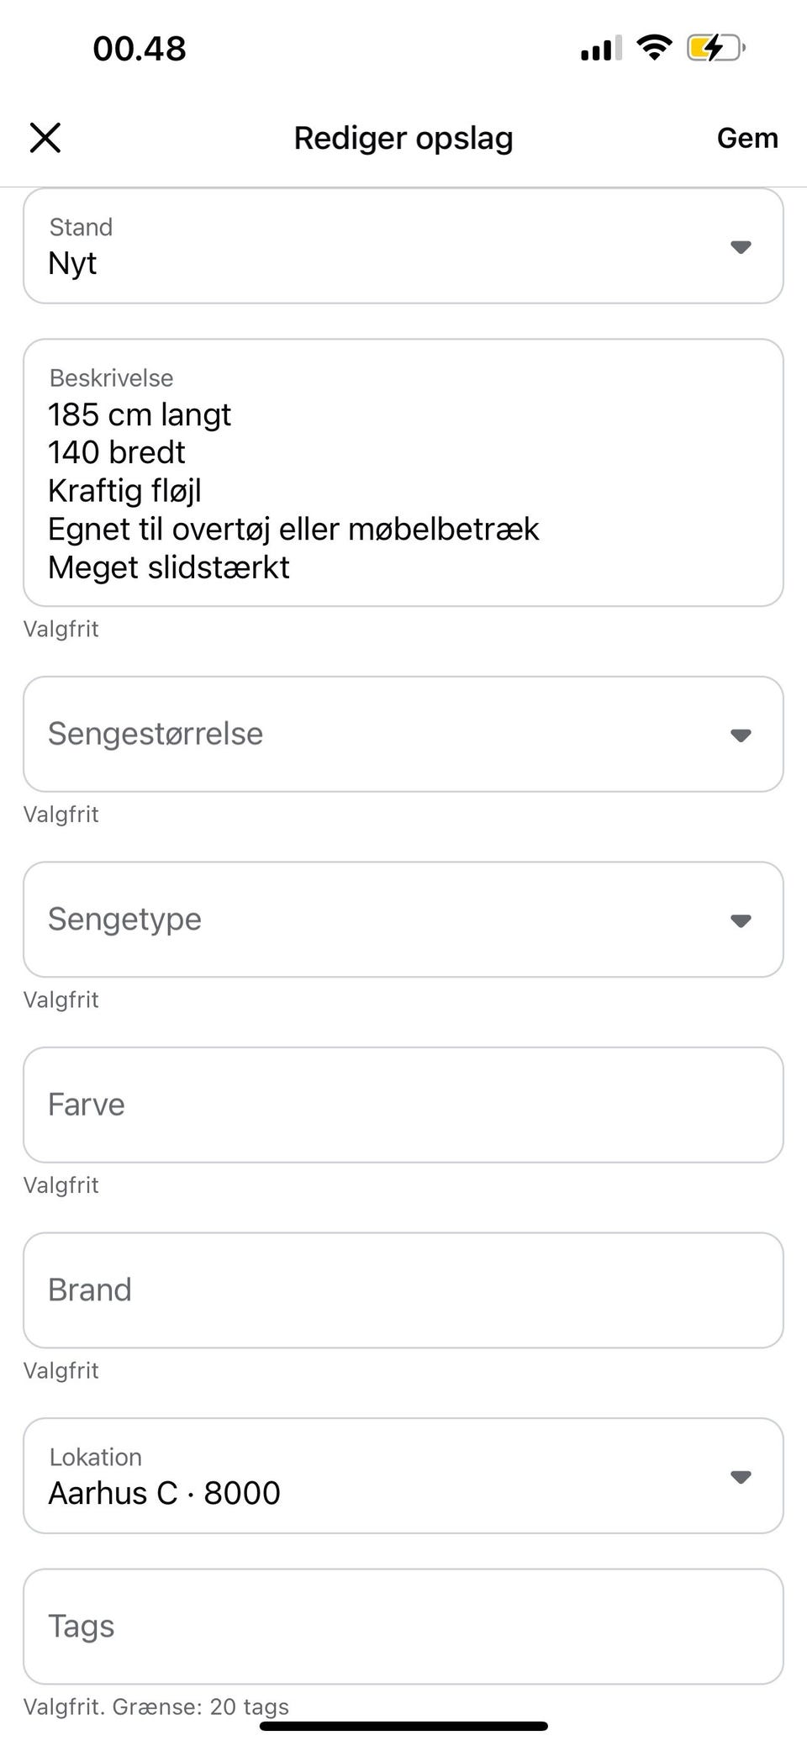807x1746 pixels.
Task: Close the edit listing screen
Action: [45, 138]
